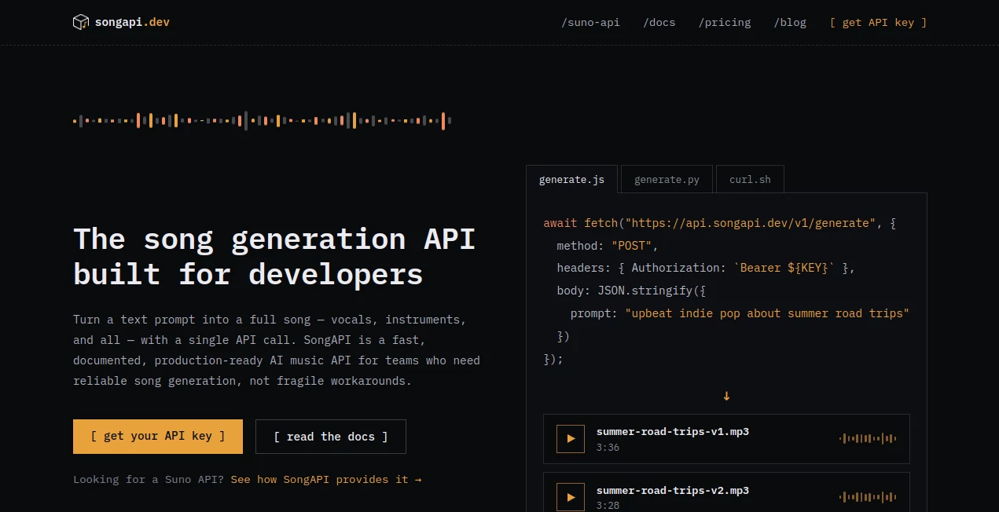Image resolution: width=999 pixels, height=512 pixels.
Task: Click the songapi cube logo icon
Action: [81, 22]
